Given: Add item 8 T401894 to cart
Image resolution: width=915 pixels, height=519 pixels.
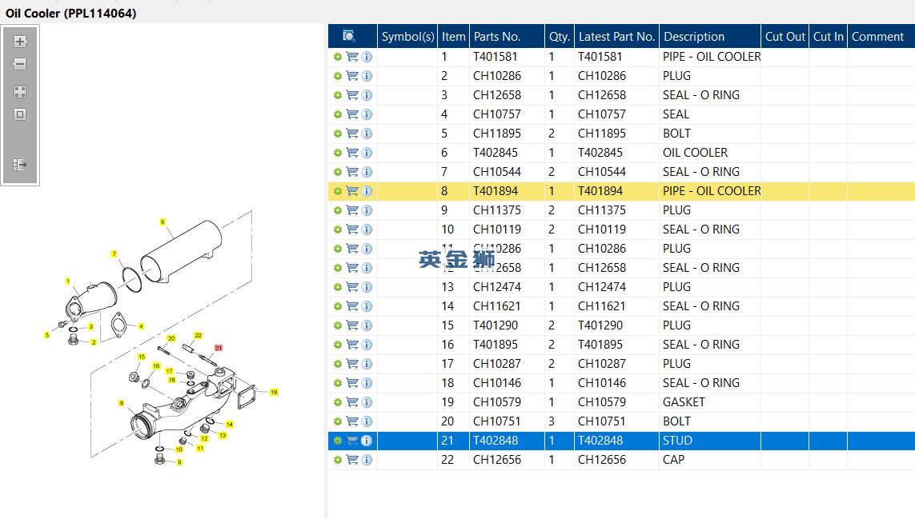Looking at the screenshot, I should [x=352, y=190].
